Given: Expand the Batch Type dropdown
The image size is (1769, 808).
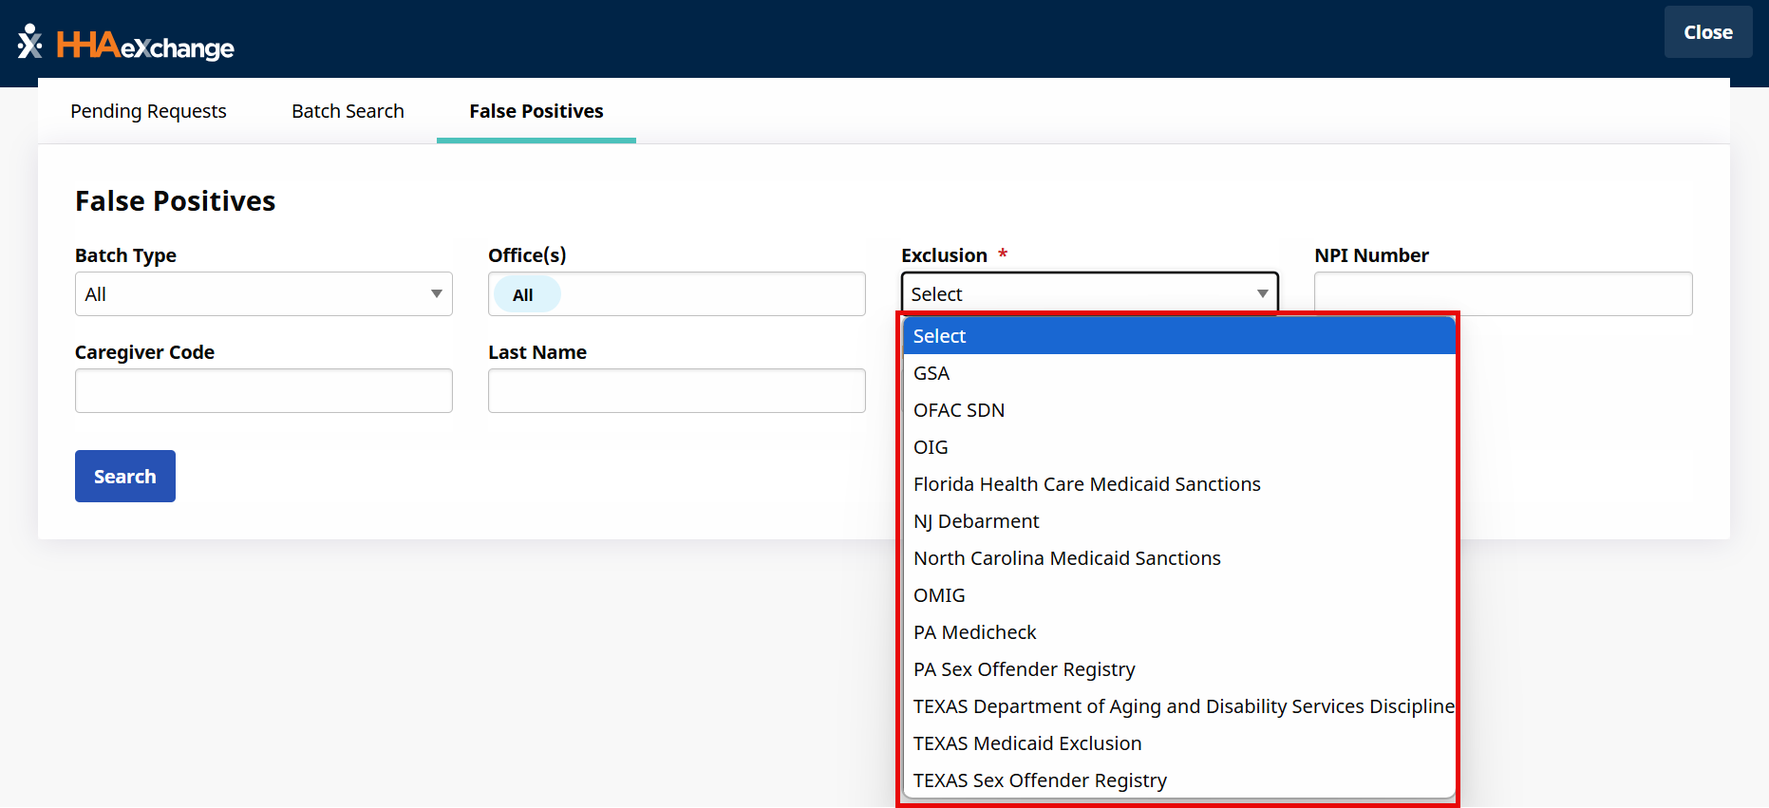Looking at the screenshot, I should (263, 294).
